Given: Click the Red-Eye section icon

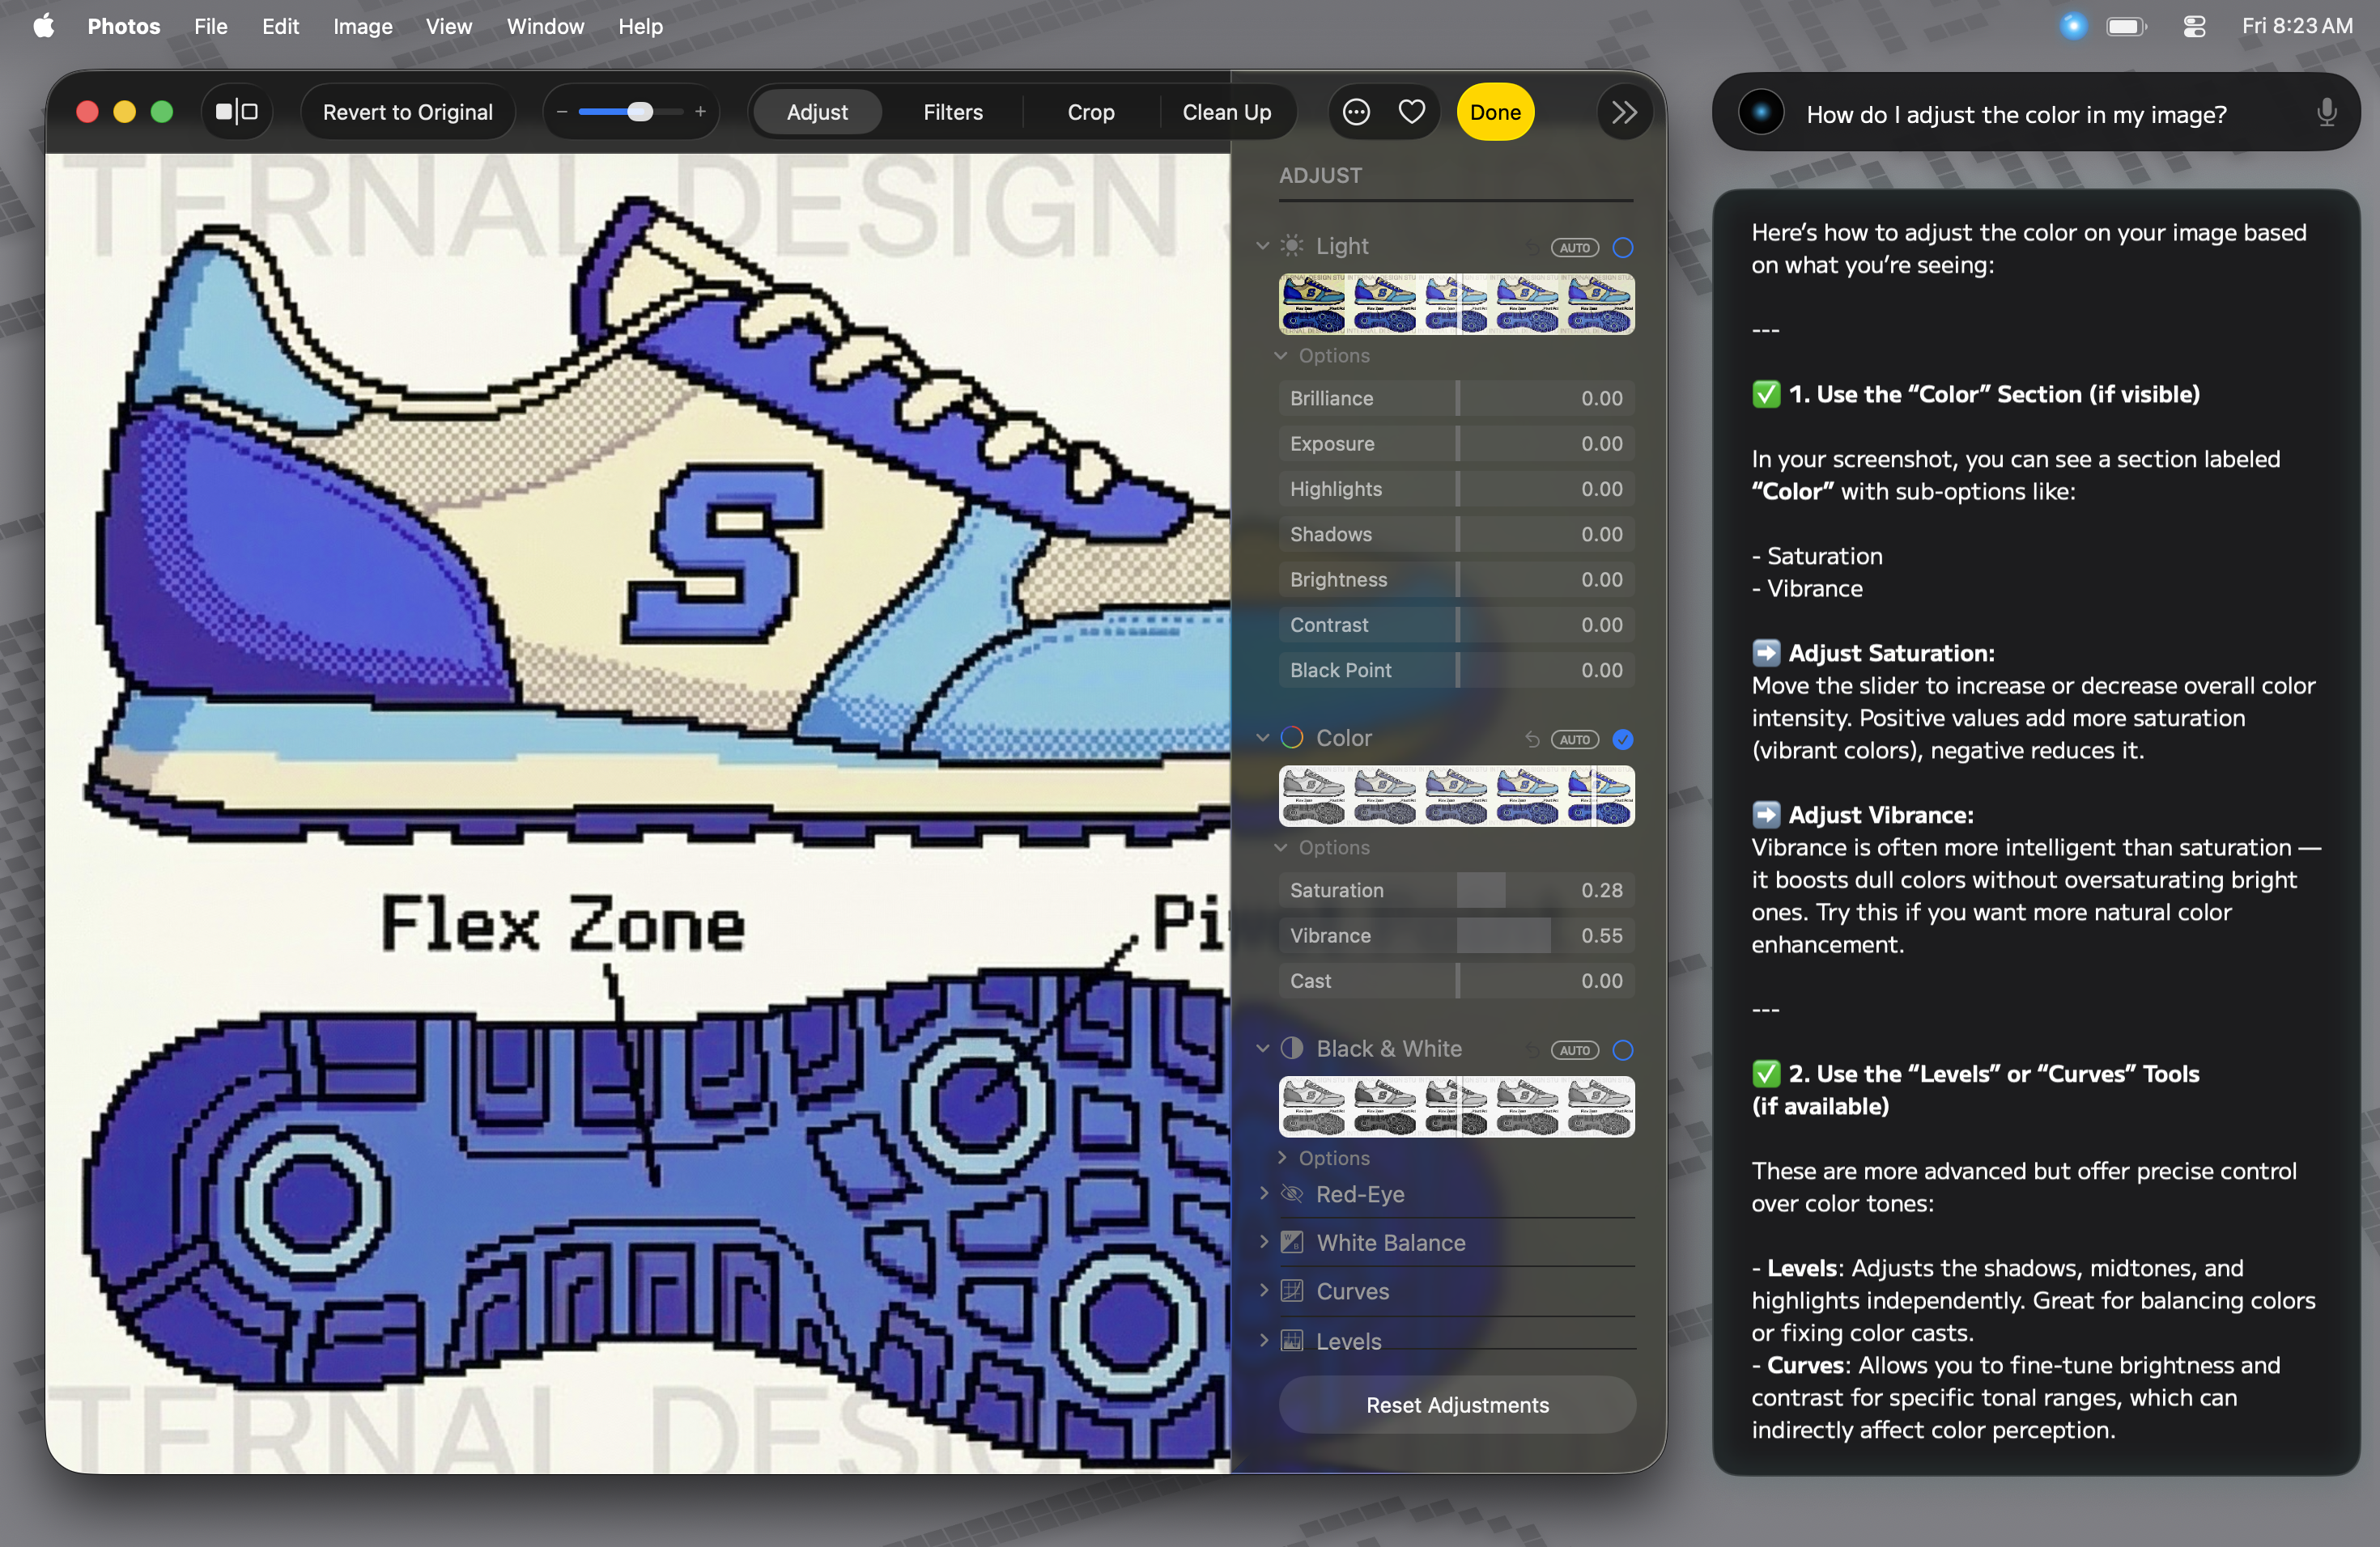Looking at the screenshot, I should pyautogui.click(x=1292, y=1194).
